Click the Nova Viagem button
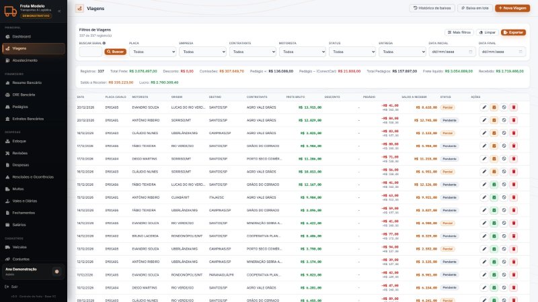Image resolution: width=538 pixels, height=302 pixels. click(512, 8)
